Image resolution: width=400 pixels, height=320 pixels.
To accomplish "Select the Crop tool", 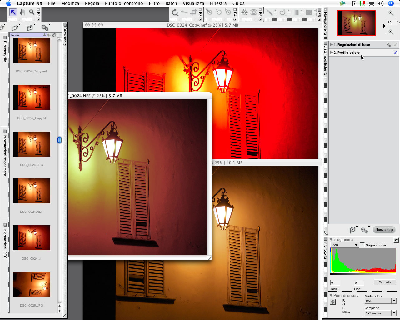I will tap(194, 12).
